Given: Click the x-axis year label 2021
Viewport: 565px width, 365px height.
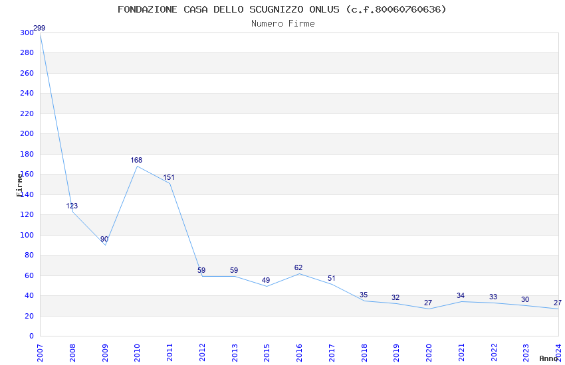Looking at the screenshot, I should click(461, 353).
